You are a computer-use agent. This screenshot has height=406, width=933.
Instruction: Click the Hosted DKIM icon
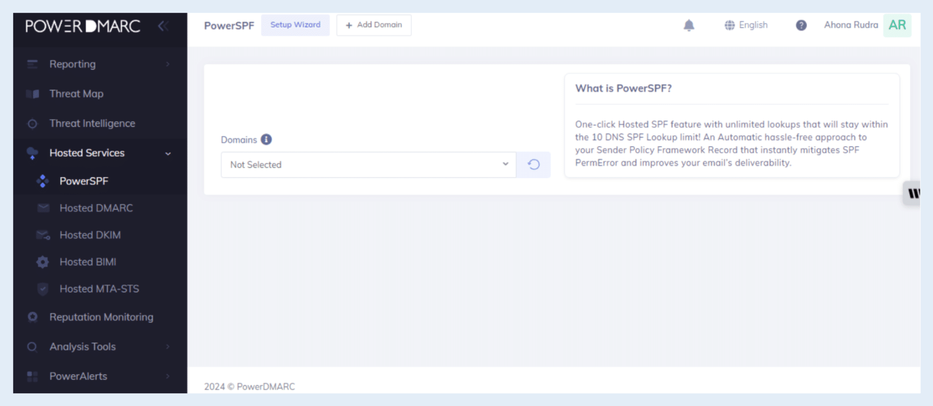tap(43, 235)
